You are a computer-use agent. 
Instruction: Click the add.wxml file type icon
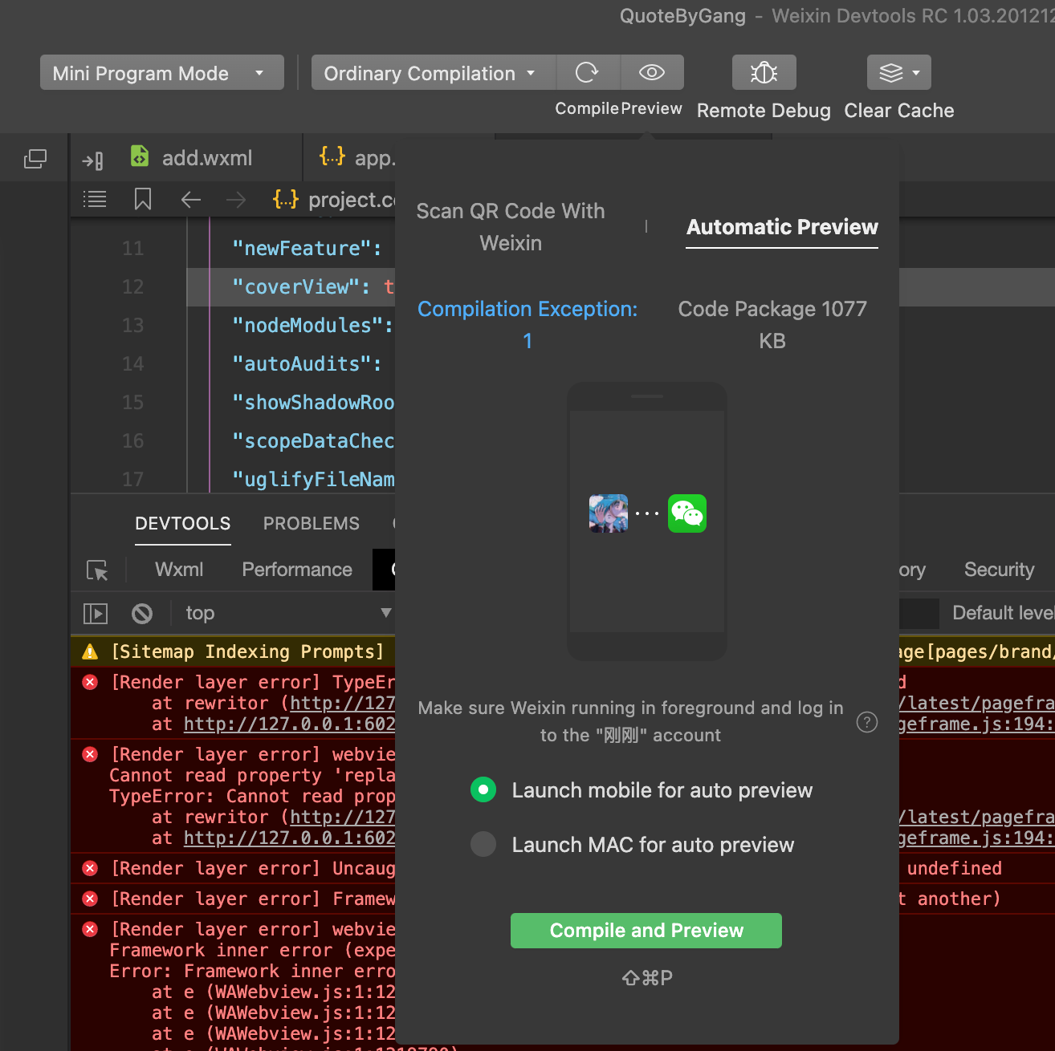(x=140, y=156)
